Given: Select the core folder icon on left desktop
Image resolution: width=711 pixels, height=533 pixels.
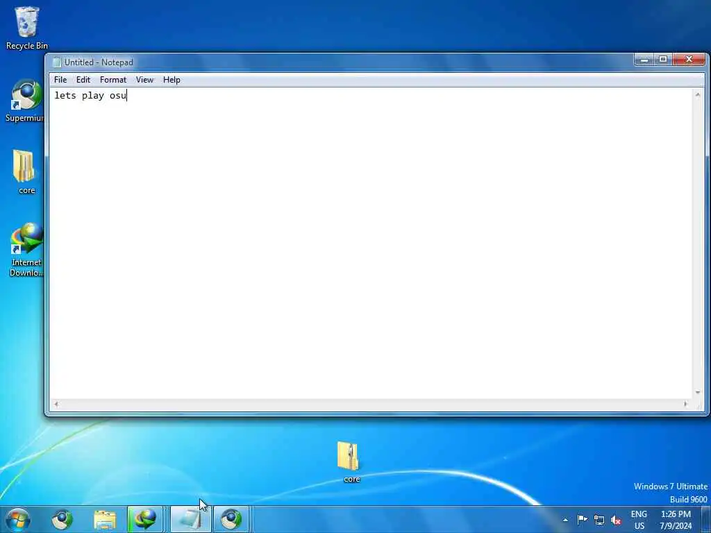Looking at the screenshot, I should tap(26, 172).
